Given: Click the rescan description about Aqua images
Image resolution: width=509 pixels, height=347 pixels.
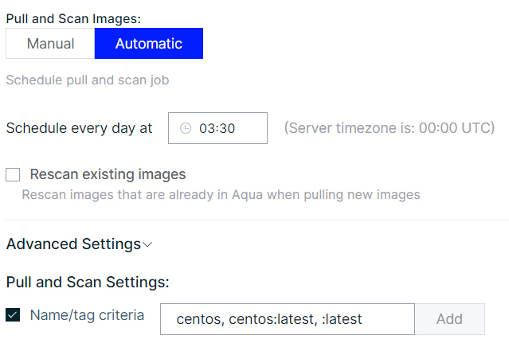Looking at the screenshot, I should (x=221, y=194).
